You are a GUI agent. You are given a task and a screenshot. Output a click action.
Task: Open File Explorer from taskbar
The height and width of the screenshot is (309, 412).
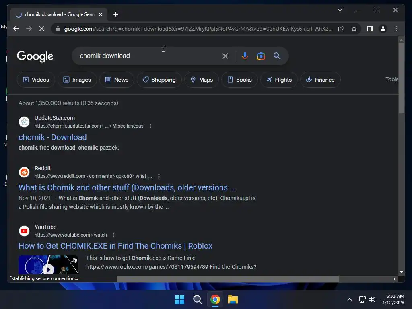[233, 299]
